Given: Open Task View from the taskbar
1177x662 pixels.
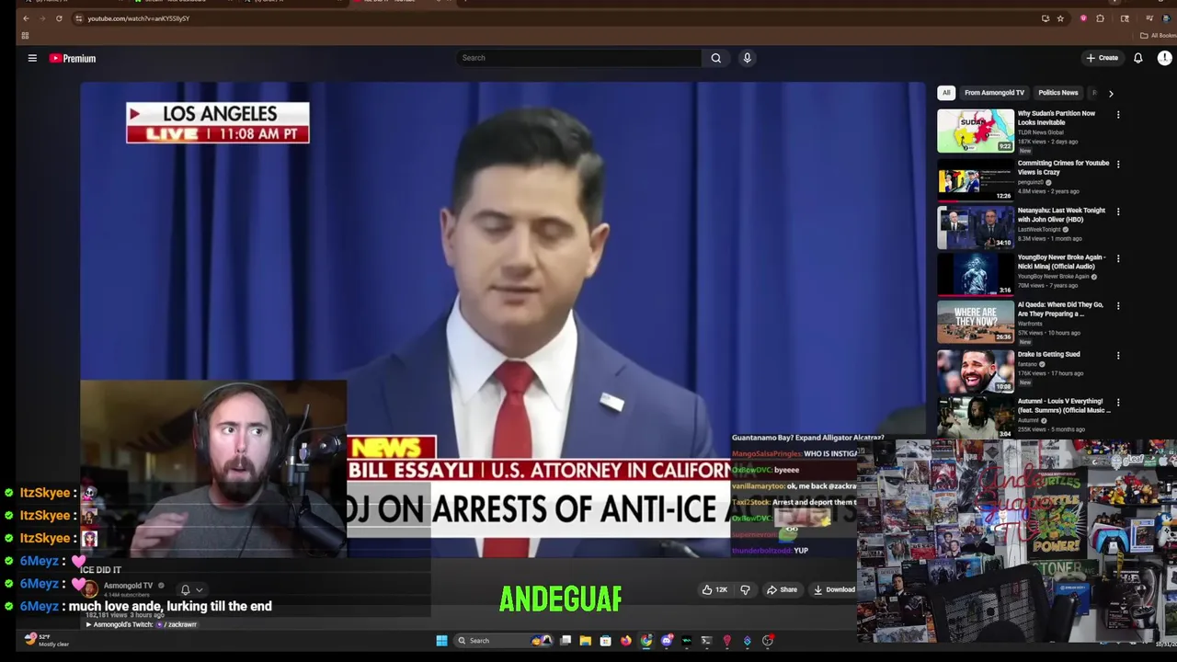Looking at the screenshot, I should [x=566, y=641].
